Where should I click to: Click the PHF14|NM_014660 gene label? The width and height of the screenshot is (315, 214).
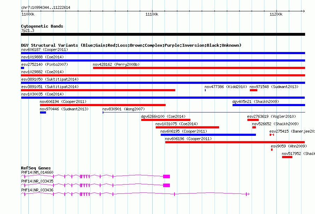click(x=38, y=173)
